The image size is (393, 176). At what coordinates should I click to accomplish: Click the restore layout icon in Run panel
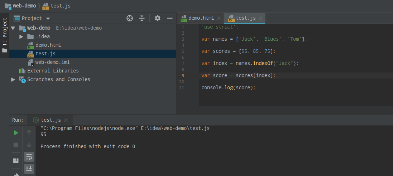pos(16,161)
